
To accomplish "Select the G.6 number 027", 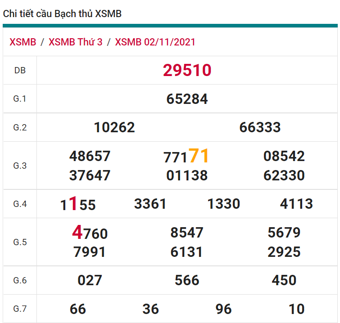I will [90, 280].
